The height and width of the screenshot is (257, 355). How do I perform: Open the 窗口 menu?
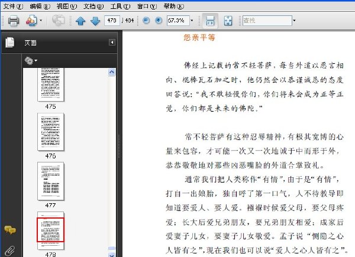tap(147, 6)
